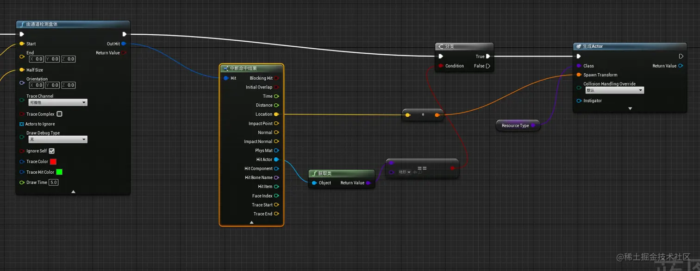
Task: Click the True execution pin on 分支
Action: coord(488,57)
